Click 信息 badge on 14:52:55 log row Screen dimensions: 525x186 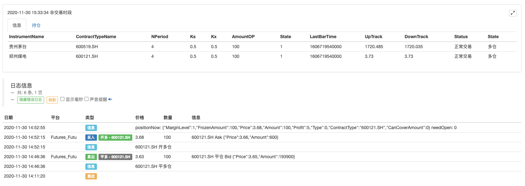coord(91,128)
